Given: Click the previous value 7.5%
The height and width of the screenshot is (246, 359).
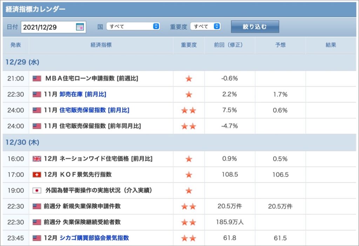Looking at the screenshot, I should [x=229, y=110].
